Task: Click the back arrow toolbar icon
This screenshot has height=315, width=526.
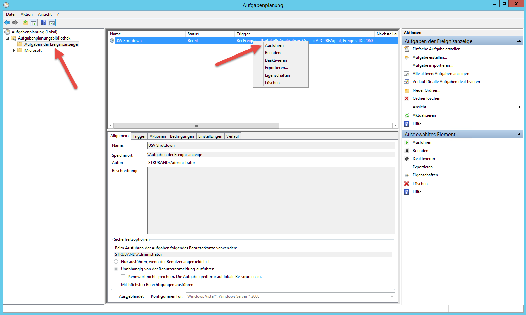Action: (7, 23)
